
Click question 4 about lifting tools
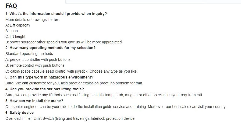click(x=44, y=89)
